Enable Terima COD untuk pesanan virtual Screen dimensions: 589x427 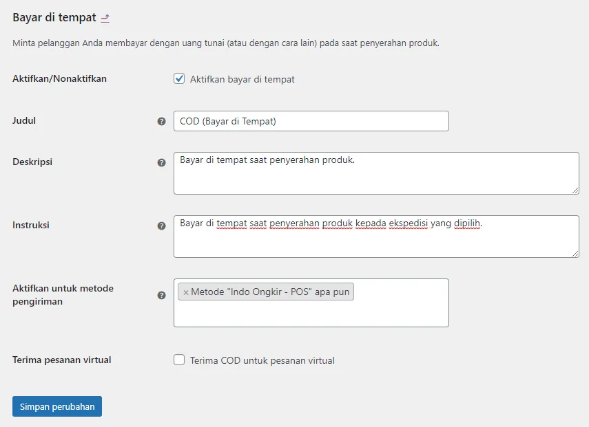click(x=179, y=360)
